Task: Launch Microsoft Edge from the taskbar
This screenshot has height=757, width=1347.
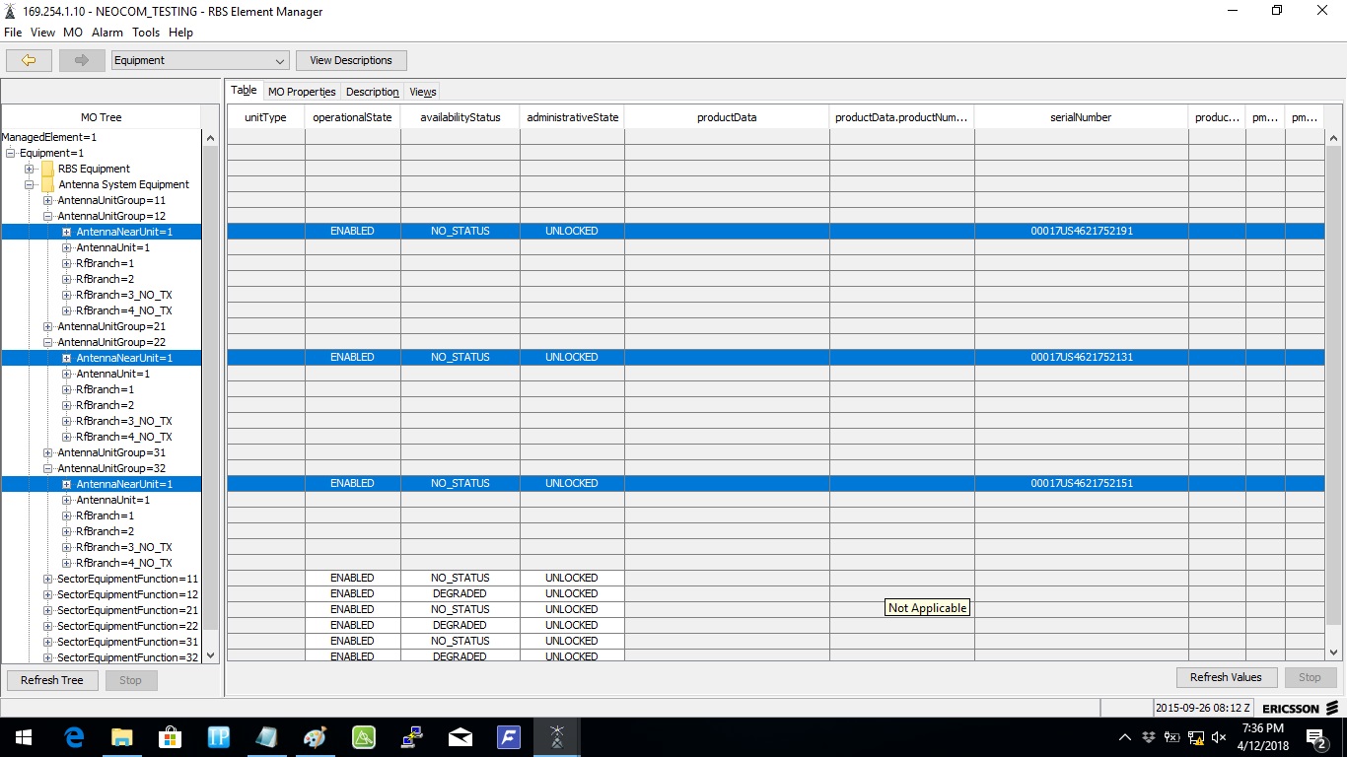Action: pos(74,737)
